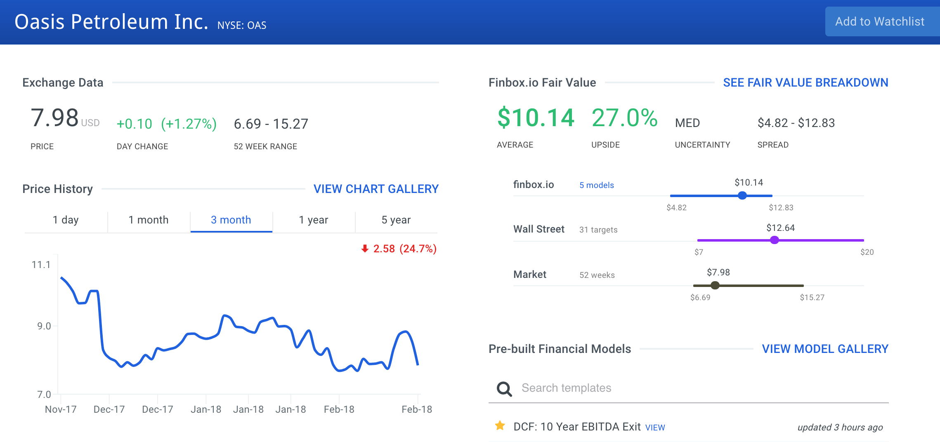This screenshot has height=442, width=940.
Task: Click the $4.82 - $12.83 spread value
Action: pos(796,123)
